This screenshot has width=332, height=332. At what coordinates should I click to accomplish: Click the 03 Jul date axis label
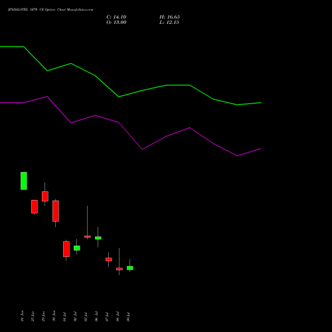point(86,317)
